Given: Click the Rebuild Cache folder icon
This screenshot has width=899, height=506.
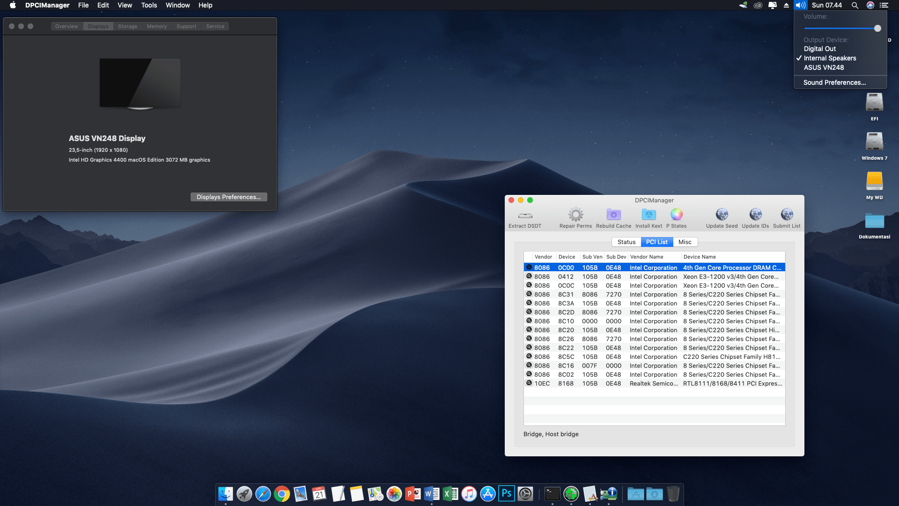Looking at the screenshot, I should pos(613,215).
